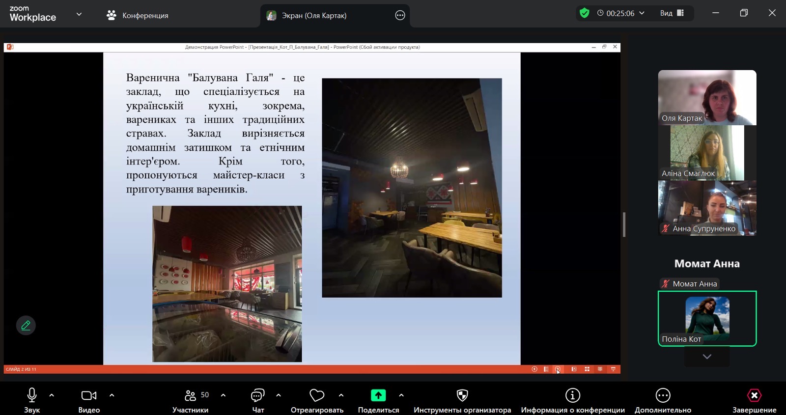Expand video options arrow next to Видео

click(x=112, y=395)
